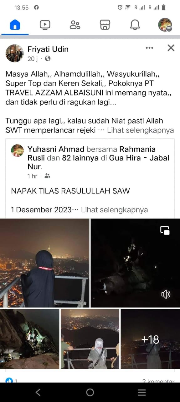The width and height of the screenshot is (180, 402).
Task: Expand shared post text after 1 Desember 2023
Action: point(114,210)
